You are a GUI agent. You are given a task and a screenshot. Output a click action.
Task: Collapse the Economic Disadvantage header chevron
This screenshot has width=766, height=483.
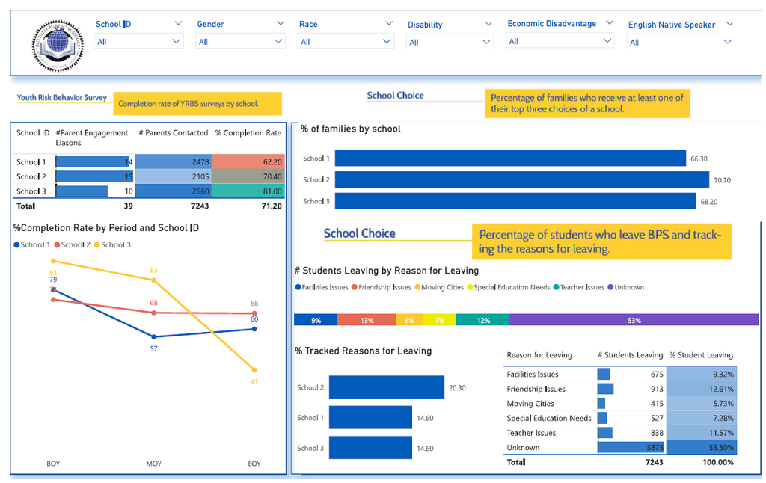tap(609, 23)
